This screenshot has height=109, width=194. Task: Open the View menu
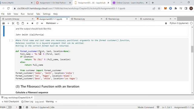pyautogui.click(x=16, y=14)
